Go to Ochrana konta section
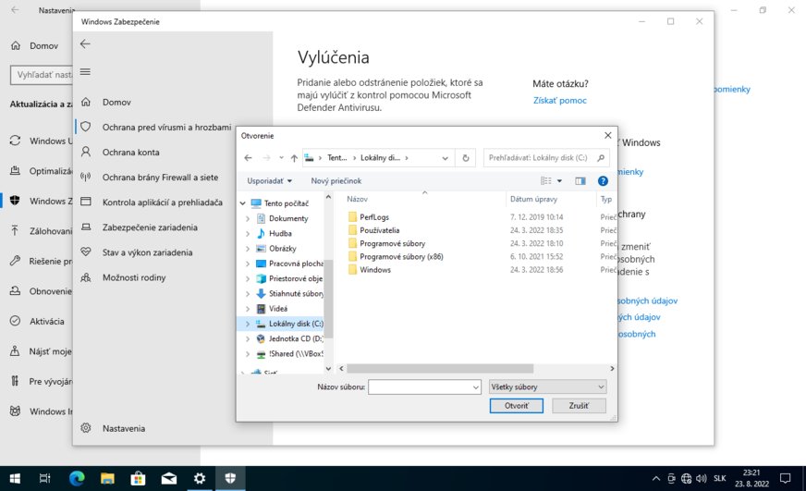The height and width of the screenshot is (491, 806). 130,152
